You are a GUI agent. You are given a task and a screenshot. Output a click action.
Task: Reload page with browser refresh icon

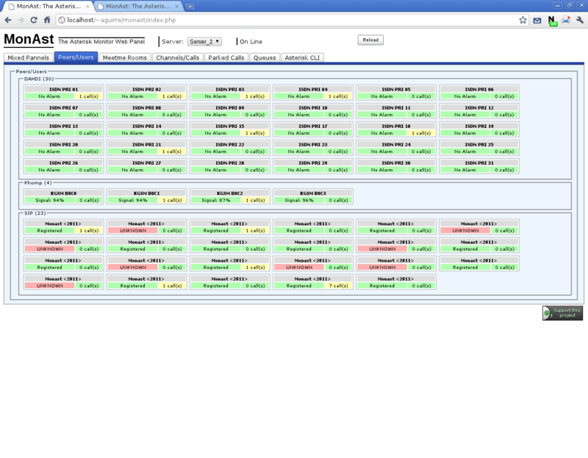click(34, 20)
